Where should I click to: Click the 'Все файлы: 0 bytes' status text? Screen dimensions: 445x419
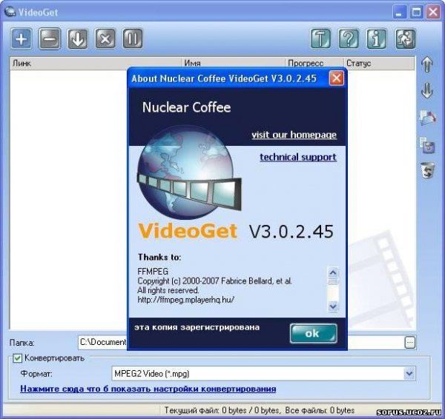[320, 410]
